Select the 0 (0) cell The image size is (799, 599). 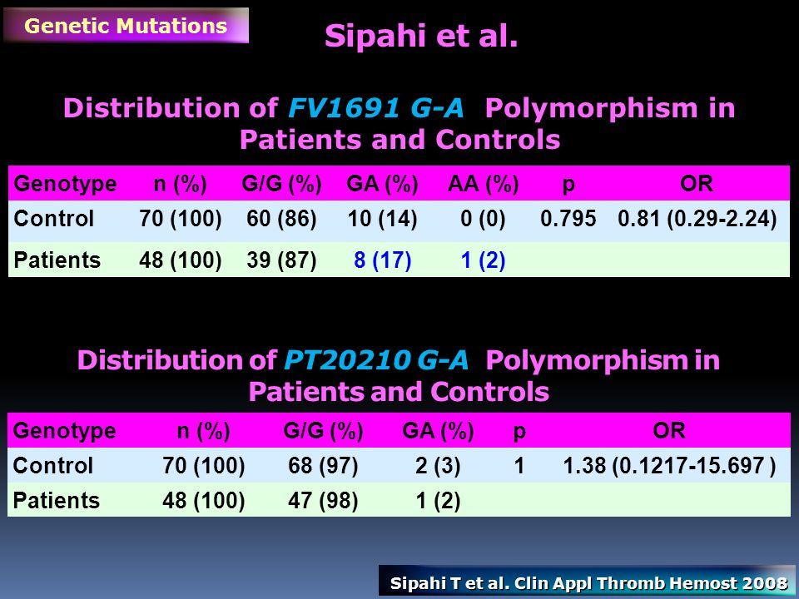coord(483,219)
